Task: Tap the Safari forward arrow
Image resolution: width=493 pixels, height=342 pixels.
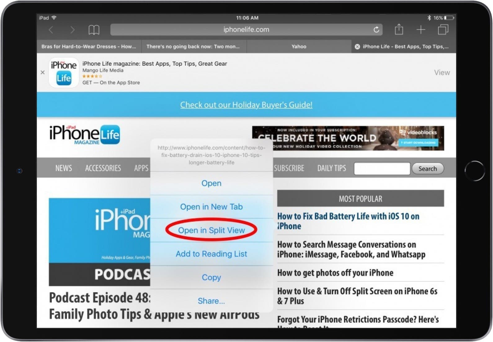Action: click(72, 30)
